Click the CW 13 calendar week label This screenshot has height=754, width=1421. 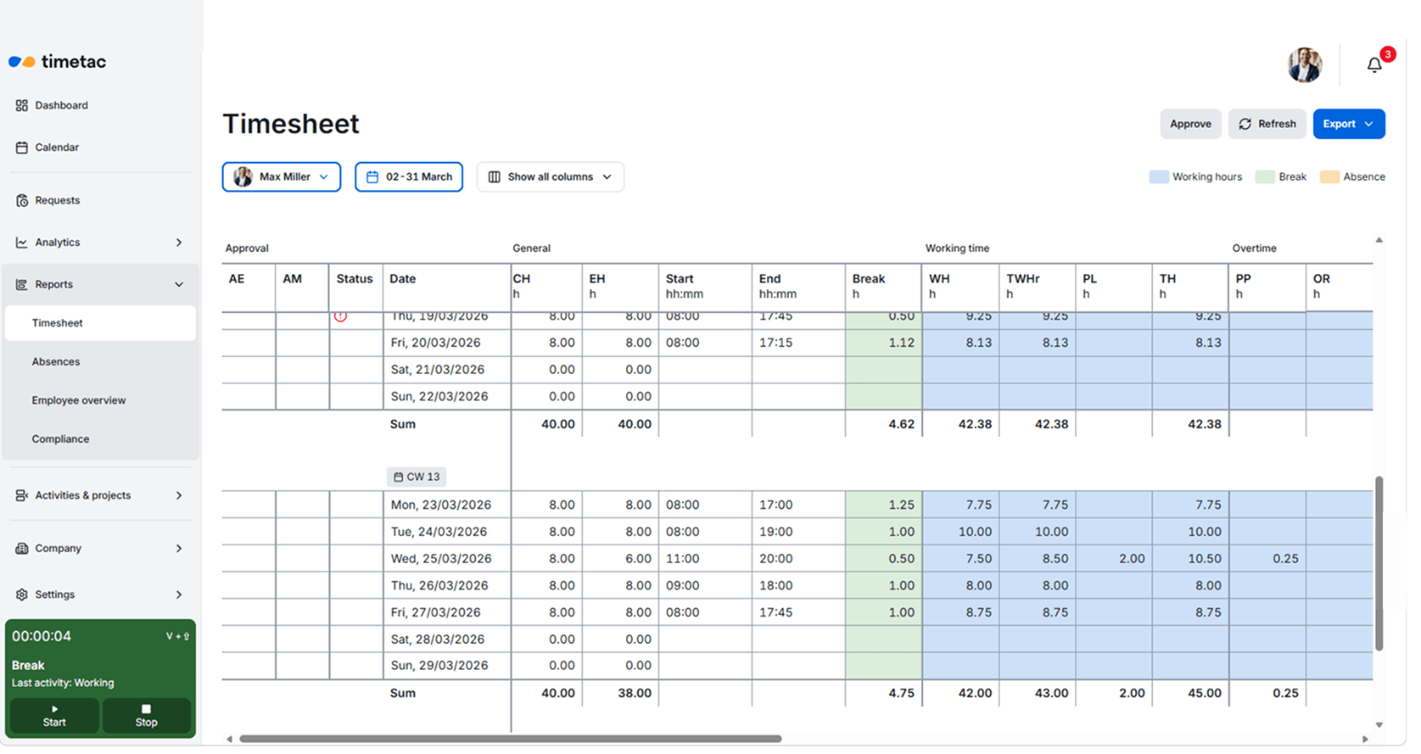pyautogui.click(x=417, y=477)
